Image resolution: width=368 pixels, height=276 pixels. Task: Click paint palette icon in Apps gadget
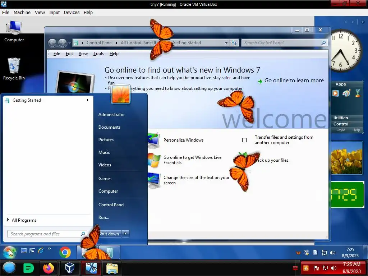pos(346,93)
